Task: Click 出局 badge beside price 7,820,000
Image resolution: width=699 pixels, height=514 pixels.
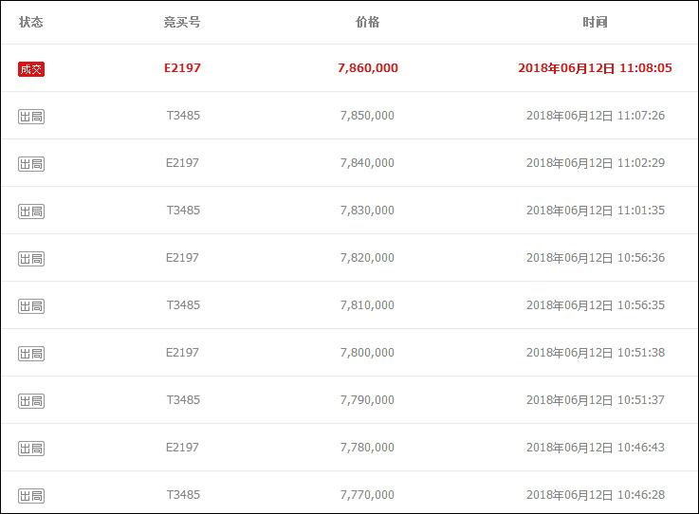Action: (31, 258)
